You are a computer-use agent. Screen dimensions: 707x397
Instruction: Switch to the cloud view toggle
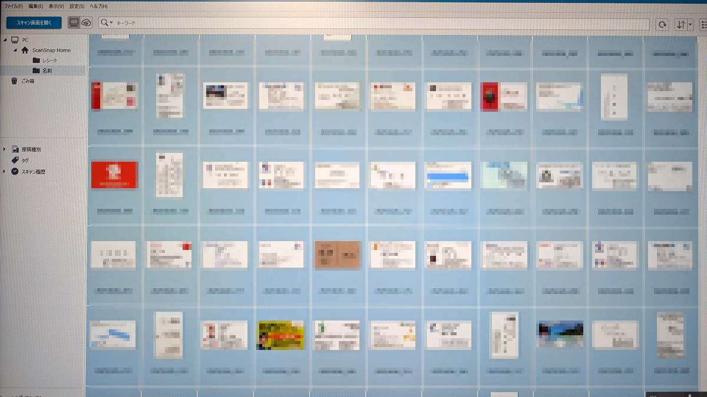(x=86, y=23)
